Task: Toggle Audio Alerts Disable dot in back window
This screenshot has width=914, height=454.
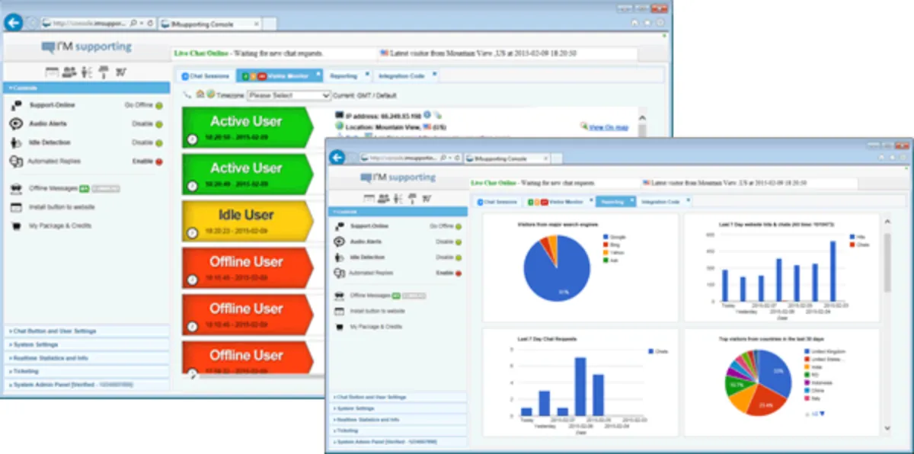Action: pos(159,124)
